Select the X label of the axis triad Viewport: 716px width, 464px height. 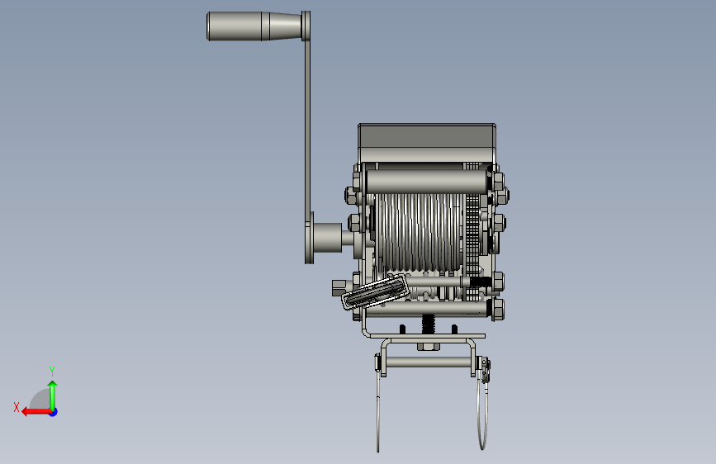[x=17, y=407]
